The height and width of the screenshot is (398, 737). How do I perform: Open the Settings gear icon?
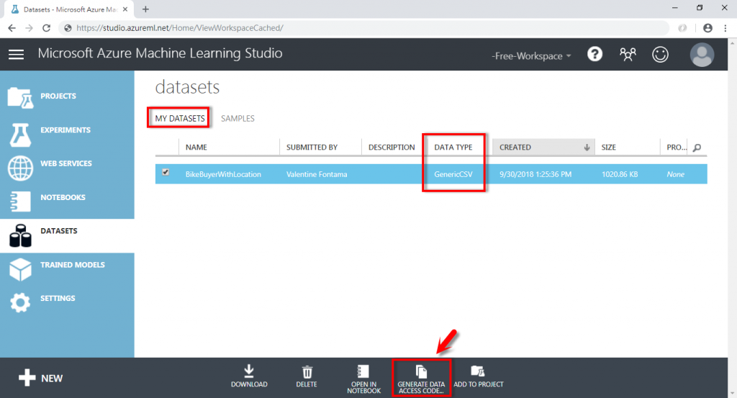tap(20, 302)
